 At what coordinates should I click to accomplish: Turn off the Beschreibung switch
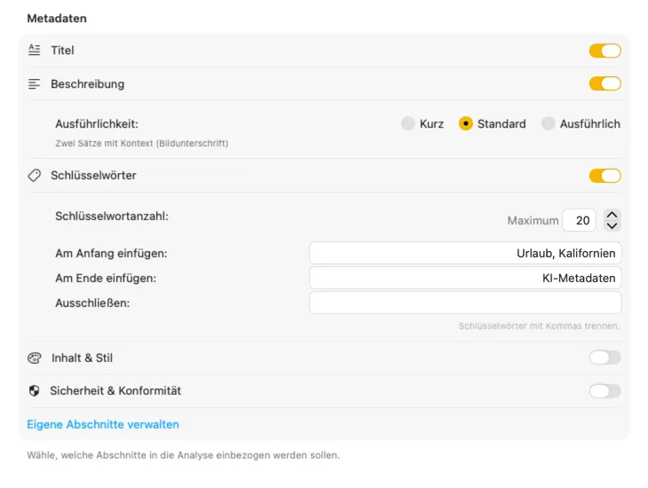pos(605,84)
